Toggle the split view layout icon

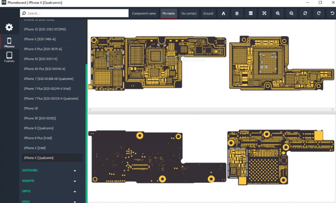[250, 13]
